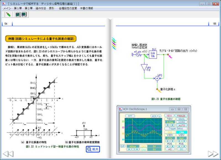Decrease T/DIV with left arrow

(168, 125)
